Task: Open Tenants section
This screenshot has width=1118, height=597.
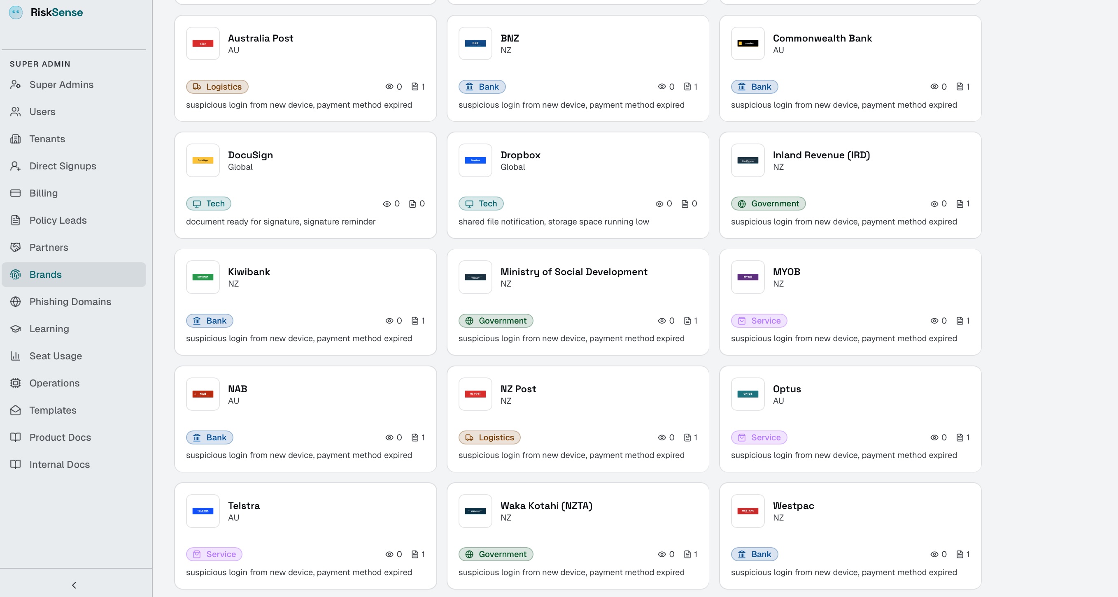Action: [74, 139]
